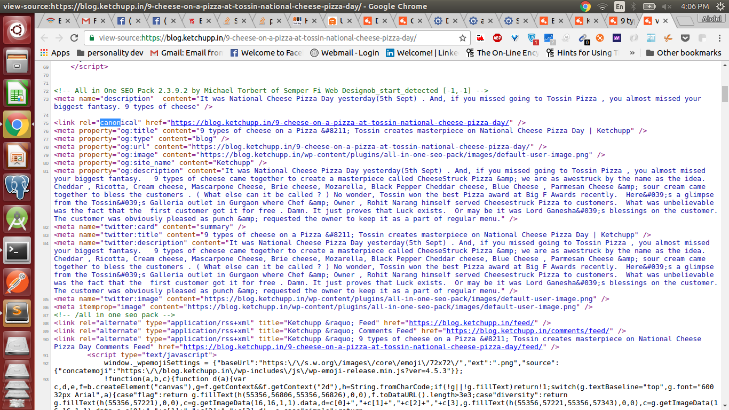Viewport: 729px width, 410px height.
Task: Go back using the back arrow
Action: 44,38
